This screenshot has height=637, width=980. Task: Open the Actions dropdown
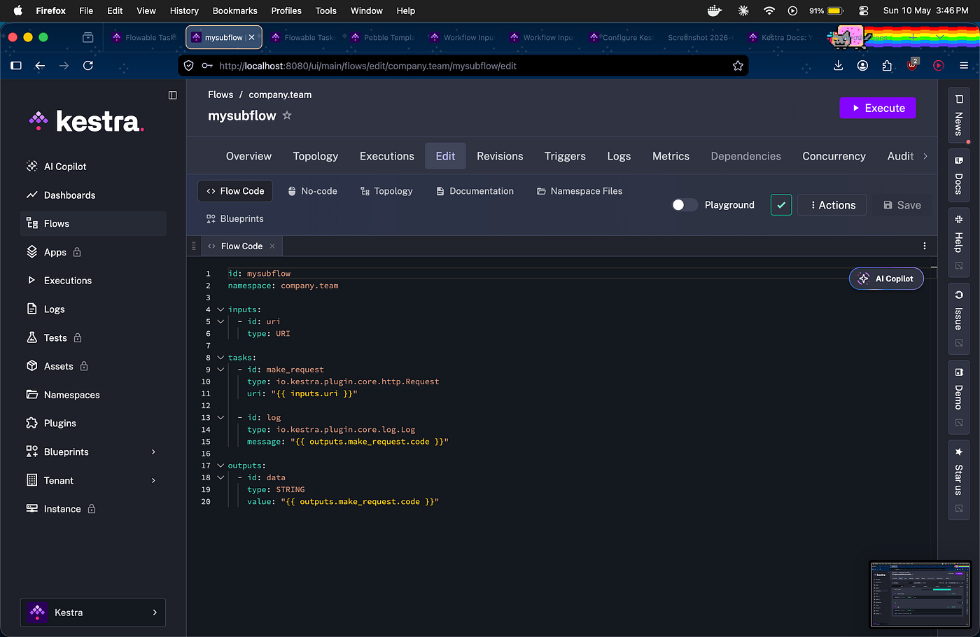click(x=832, y=205)
